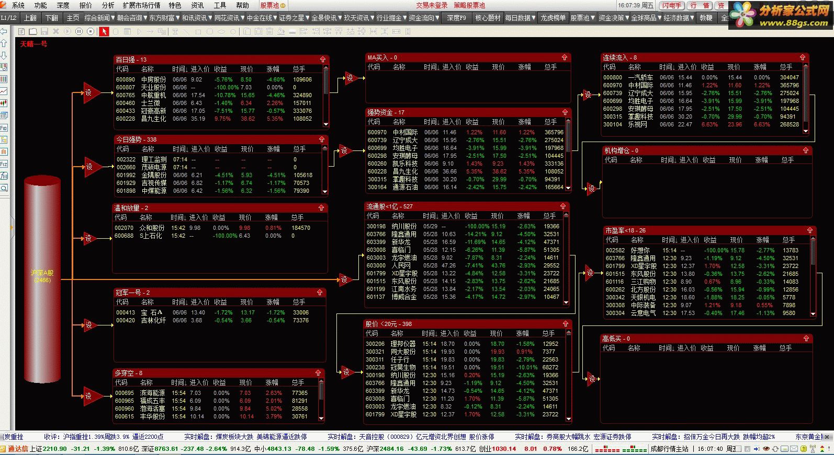Screen dimensions: 834x455
Task: Click the up arrow in left sidebar
Action: [x=4, y=43]
